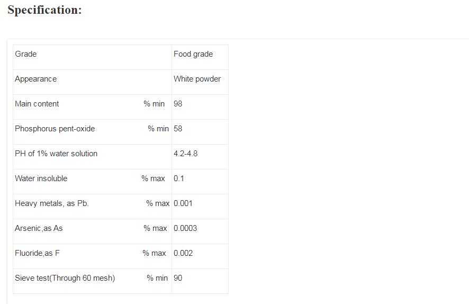Select Arsenic, as As label
The height and width of the screenshot is (304, 469).
(x=39, y=228)
